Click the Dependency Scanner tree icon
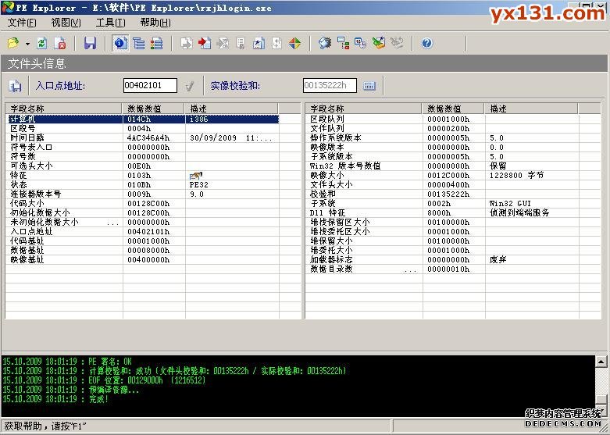 point(343,44)
